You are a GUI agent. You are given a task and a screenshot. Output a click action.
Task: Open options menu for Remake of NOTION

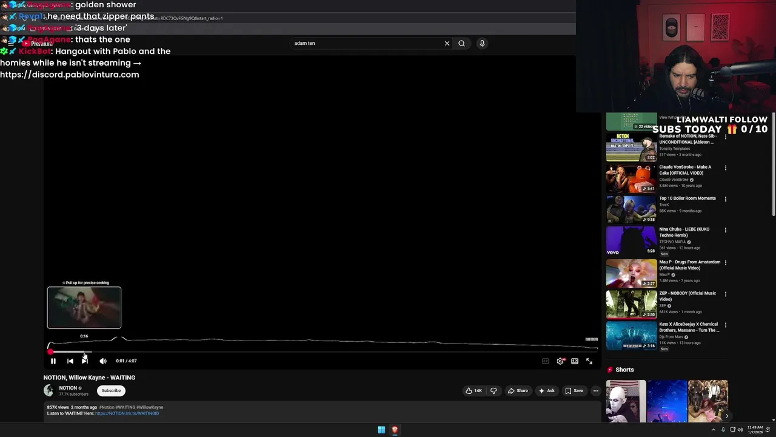pyautogui.click(x=725, y=137)
